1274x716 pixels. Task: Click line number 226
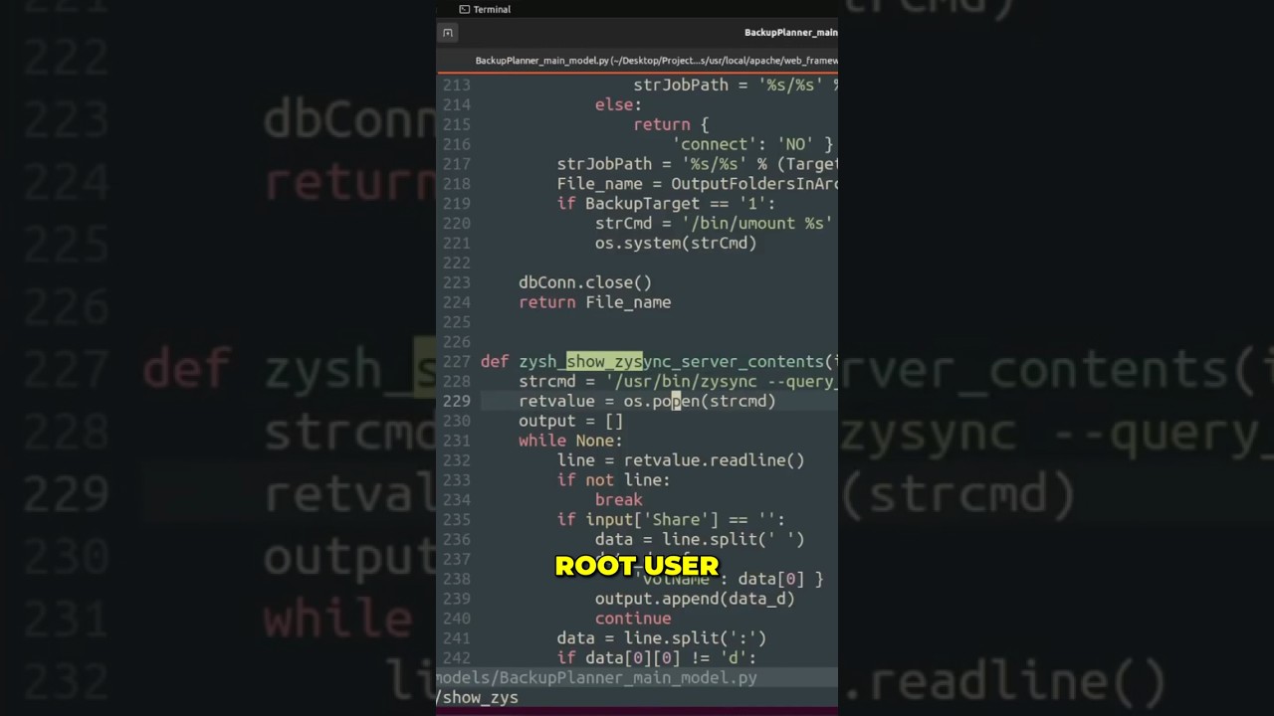[456, 342]
